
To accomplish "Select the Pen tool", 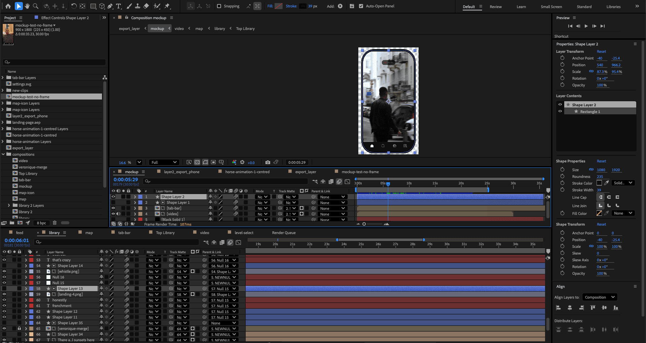I will 110,6.
